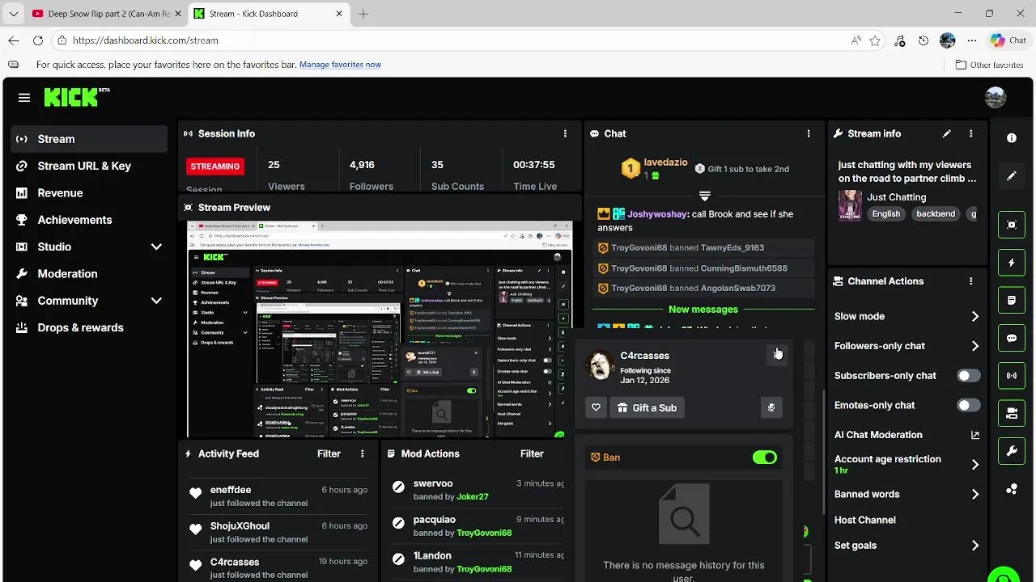Screen dimensions: 1036x582
Task: Open Slow mode settings arrow
Action: click(x=974, y=317)
